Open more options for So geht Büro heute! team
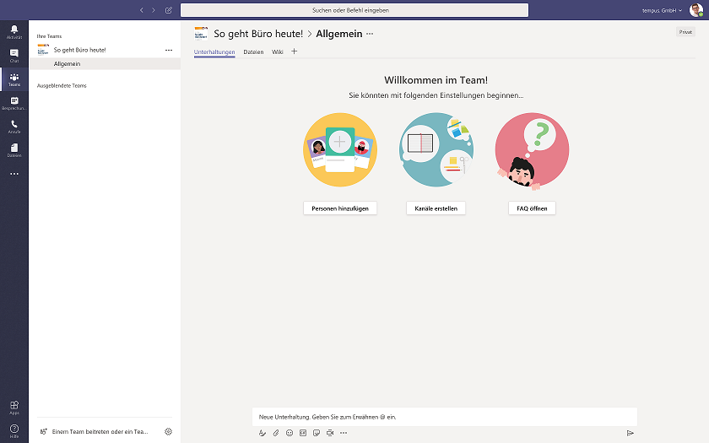709x443 pixels. (169, 50)
